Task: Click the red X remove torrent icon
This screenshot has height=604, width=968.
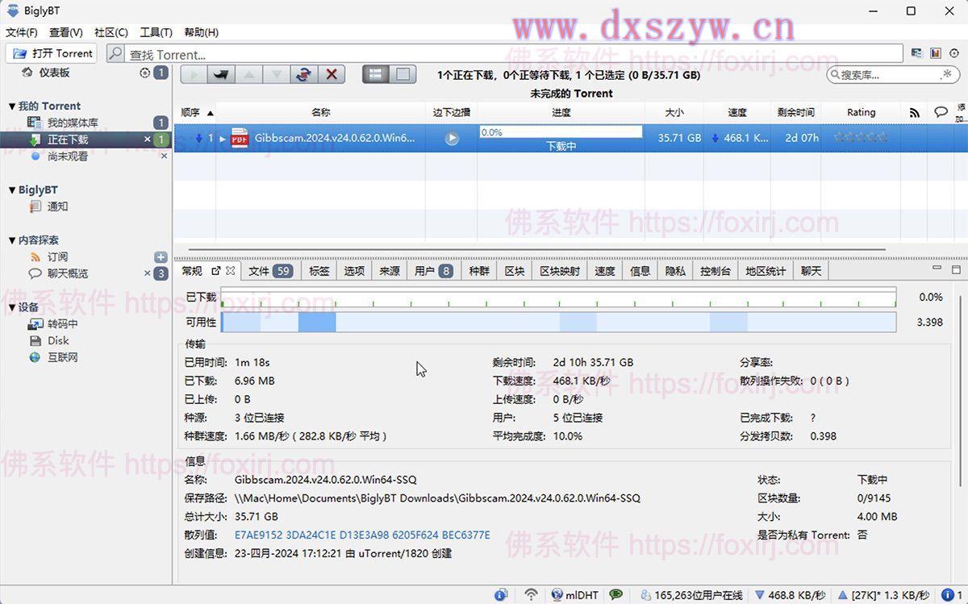Action: pos(331,74)
